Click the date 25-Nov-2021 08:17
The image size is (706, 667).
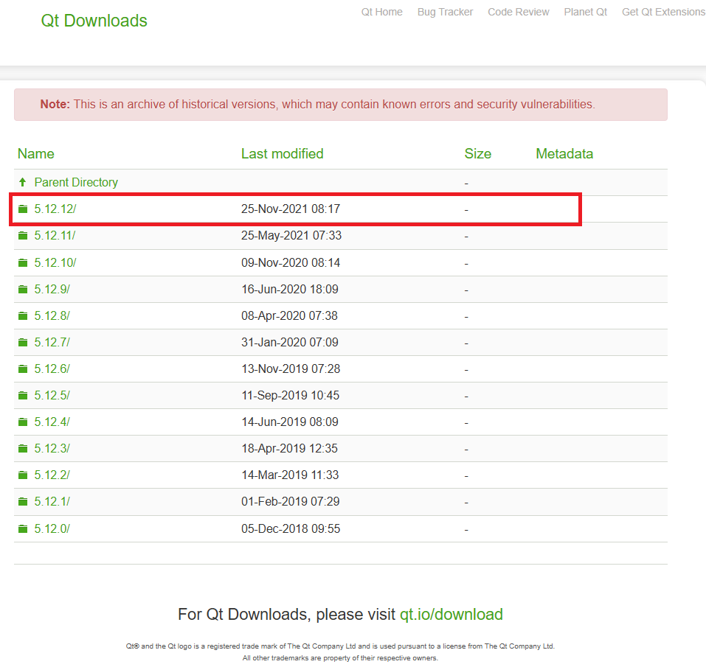click(291, 209)
